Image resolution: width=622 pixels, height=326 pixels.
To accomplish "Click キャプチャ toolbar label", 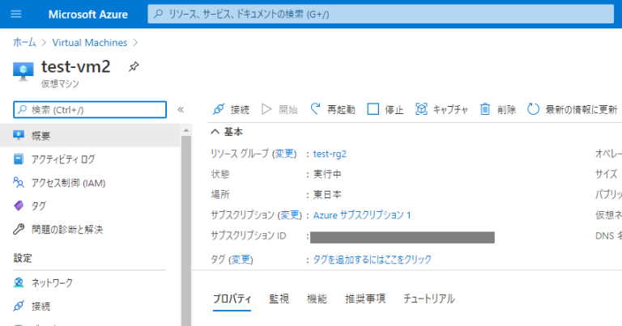I will 450,110.
